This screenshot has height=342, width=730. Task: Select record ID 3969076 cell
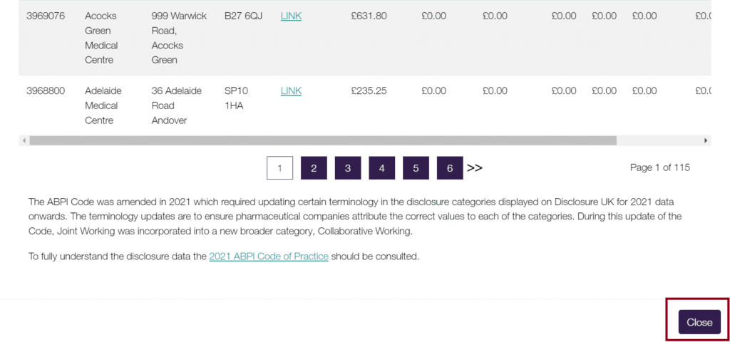coord(46,16)
